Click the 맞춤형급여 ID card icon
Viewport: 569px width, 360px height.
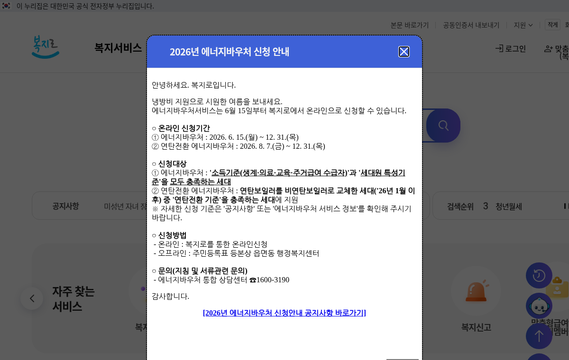tap(559, 288)
